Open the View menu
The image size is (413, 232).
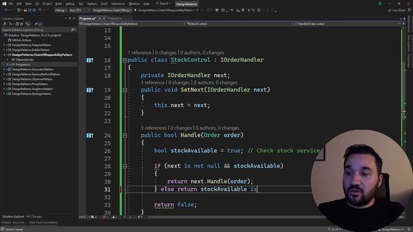pos(28,4)
